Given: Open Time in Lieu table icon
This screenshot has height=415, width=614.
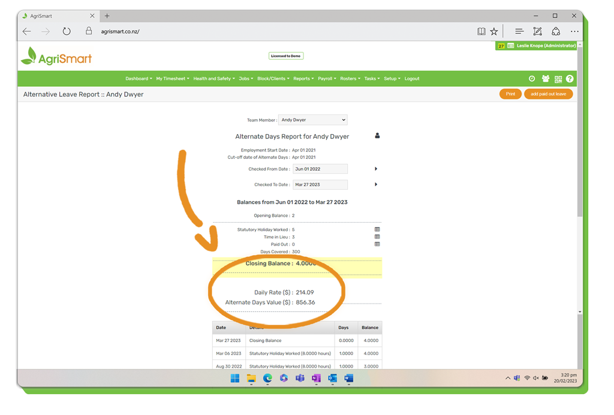Looking at the screenshot, I should click(377, 237).
